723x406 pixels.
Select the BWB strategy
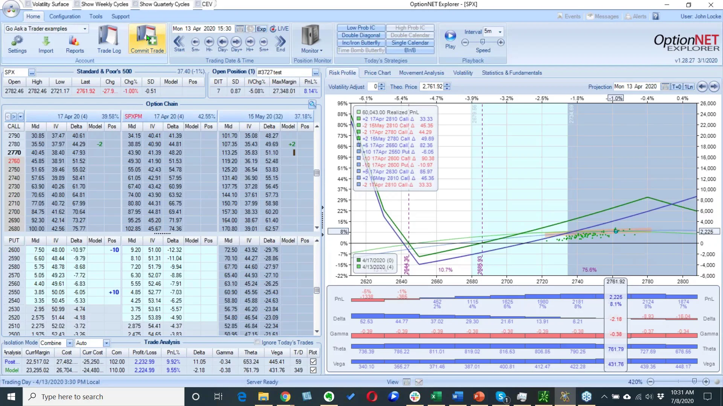[410, 50]
